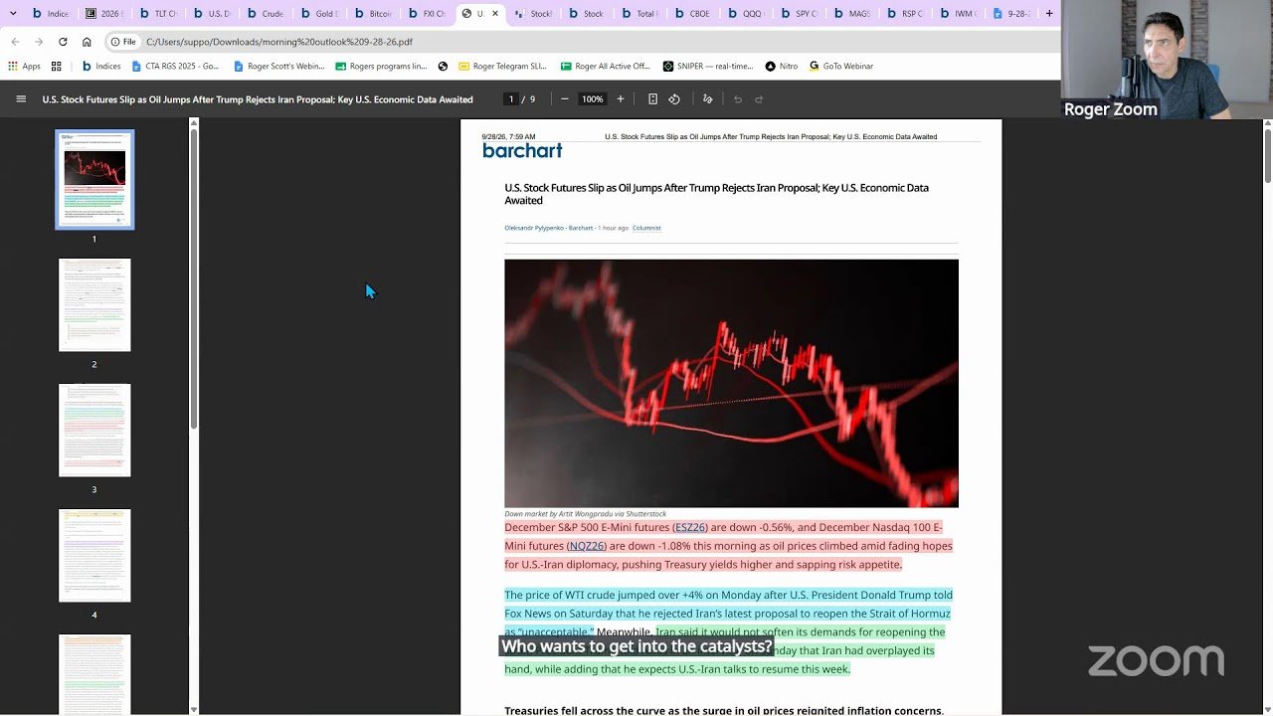Open Roger All Active Offers bookmark
1273x716 pixels.
pyautogui.click(x=606, y=67)
